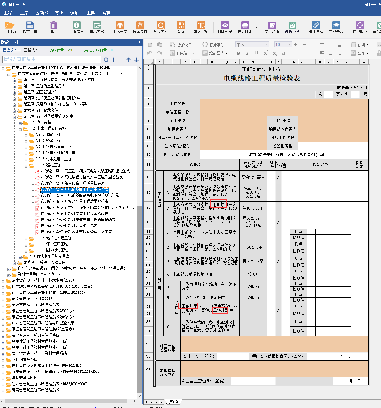Open the 宋体 font name dropdown
381x408 pixels.
coord(267,45)
